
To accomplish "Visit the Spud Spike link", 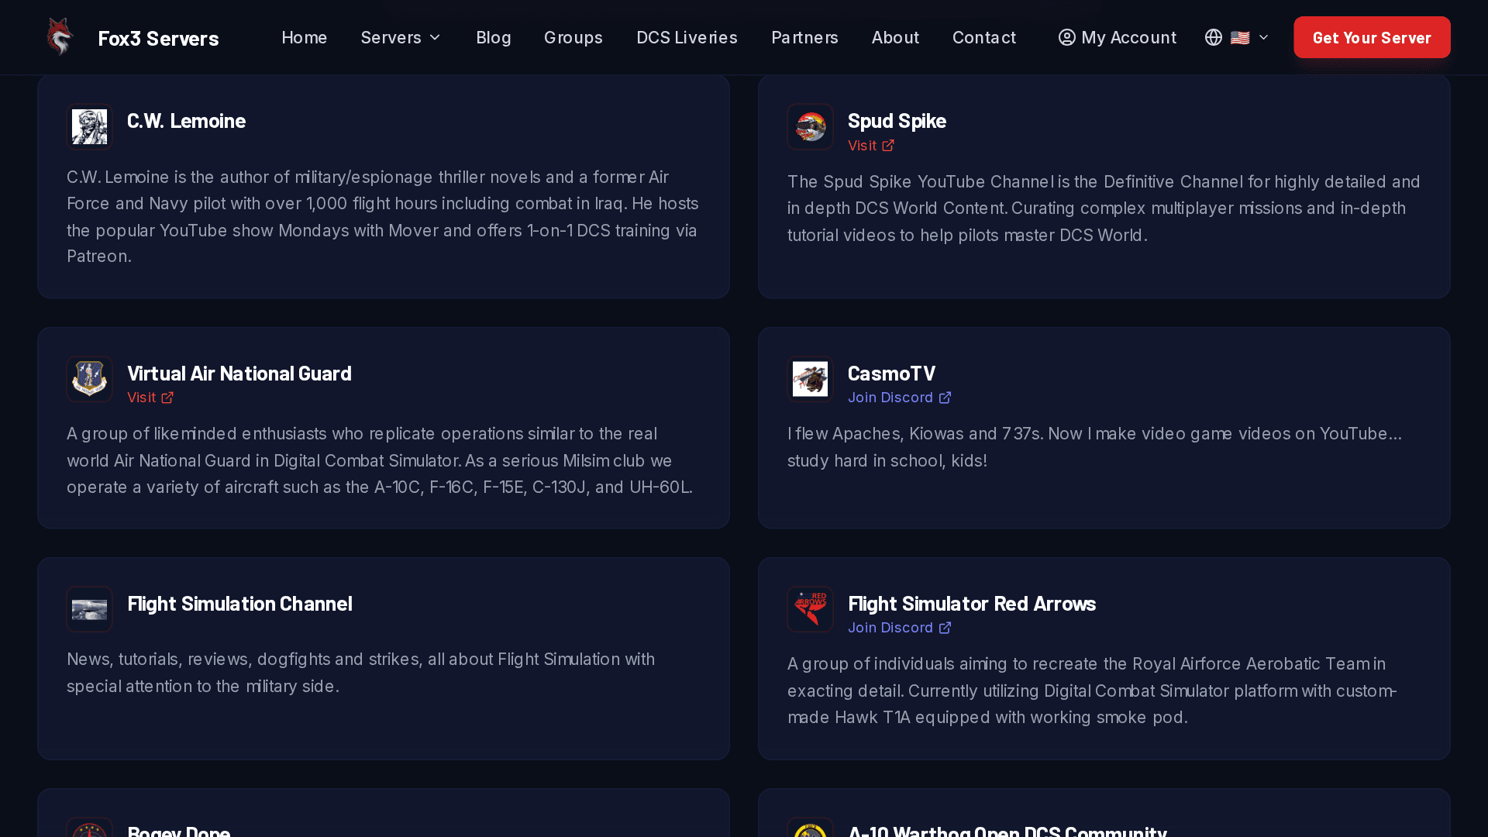I will (871, 146).
